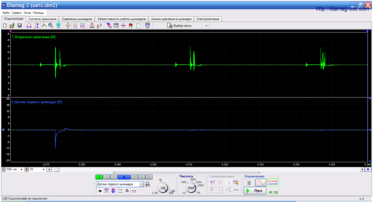Image resolution: width=373 pixels, height=202 pixels.
Task: Save the current oscillogram to disk
Action: pyautogui.click(x=20, y=26)
